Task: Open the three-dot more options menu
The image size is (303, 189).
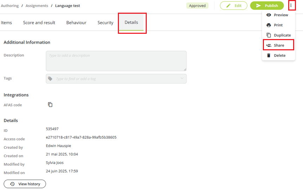Action: [x=291, y=6]
